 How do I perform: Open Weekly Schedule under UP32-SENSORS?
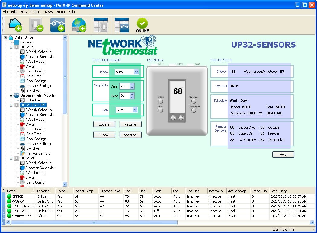(39, 110)
